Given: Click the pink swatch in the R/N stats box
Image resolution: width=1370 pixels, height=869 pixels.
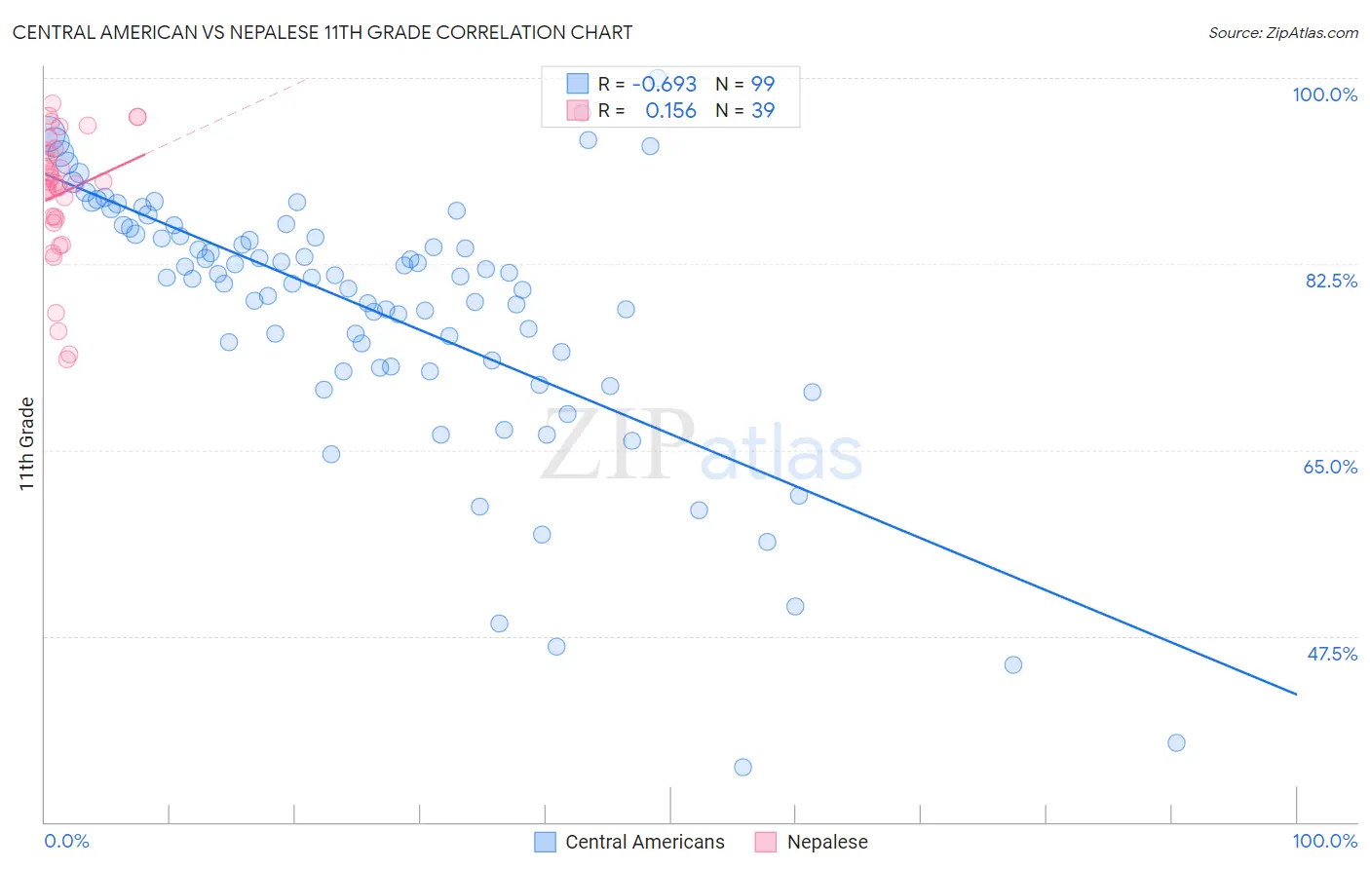Looking at the screenshot, I should click(x=578, y=110).
